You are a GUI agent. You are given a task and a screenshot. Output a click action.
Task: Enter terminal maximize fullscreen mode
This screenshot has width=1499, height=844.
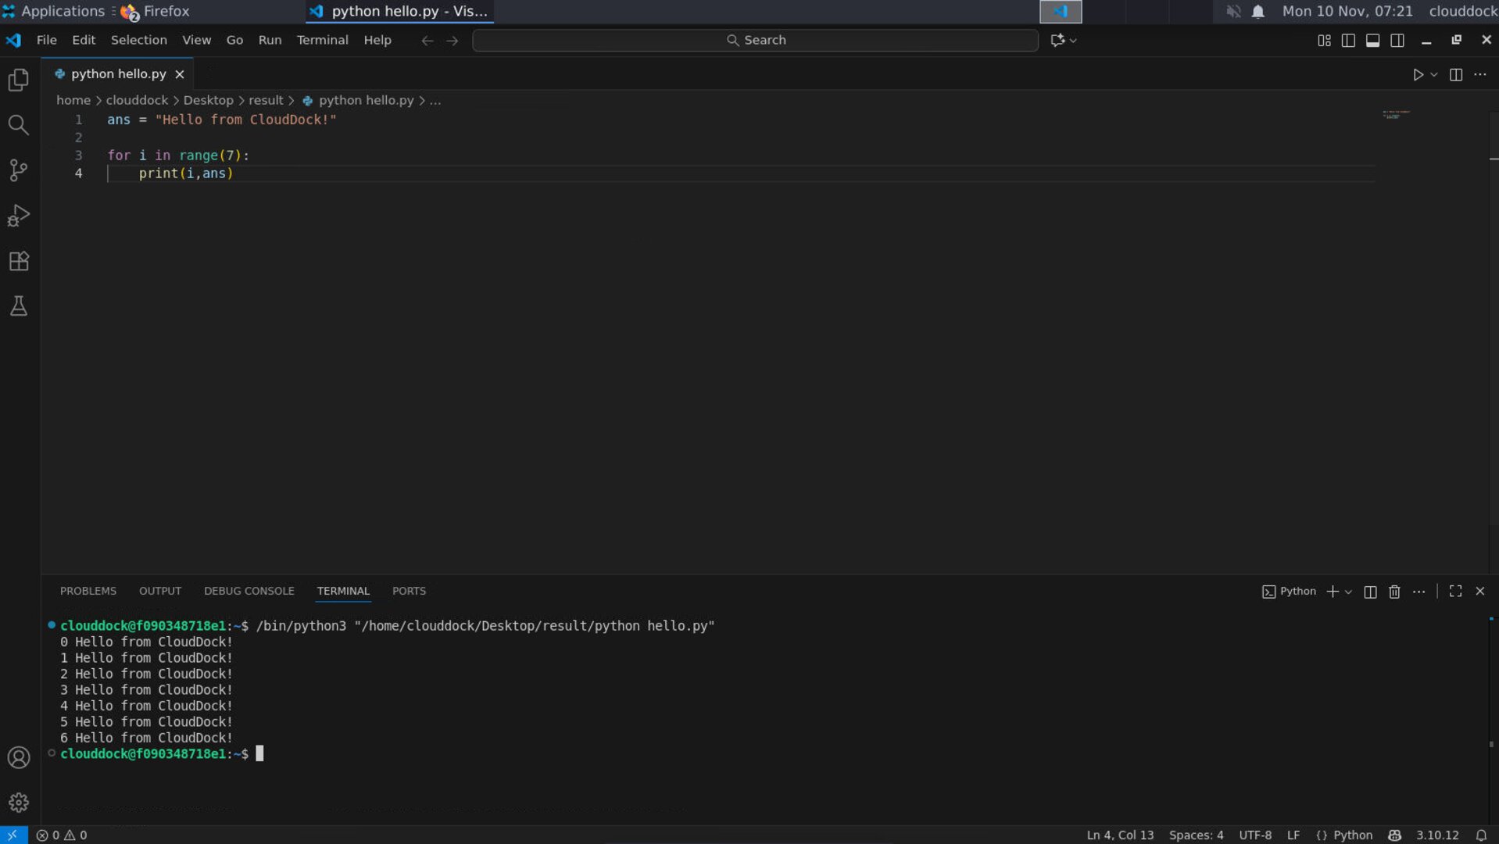click(1454, 592)
